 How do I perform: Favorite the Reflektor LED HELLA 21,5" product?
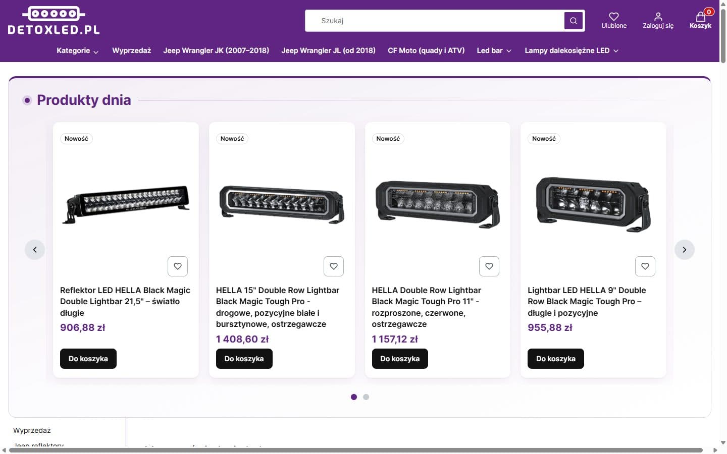point(178,266)
